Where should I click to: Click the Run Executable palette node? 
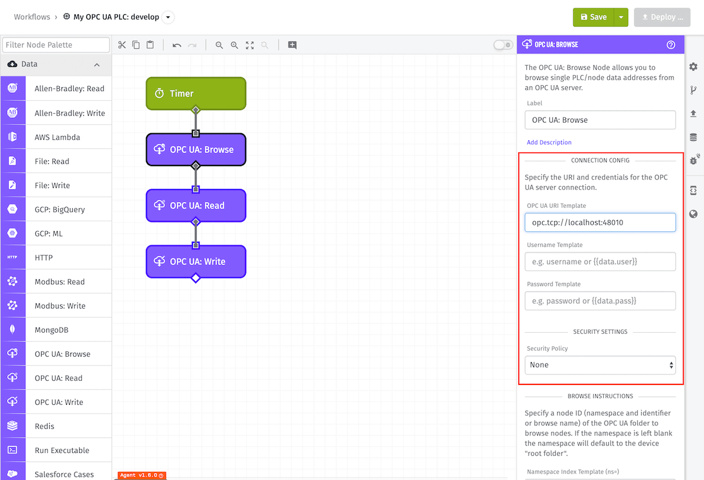point(56,450)
